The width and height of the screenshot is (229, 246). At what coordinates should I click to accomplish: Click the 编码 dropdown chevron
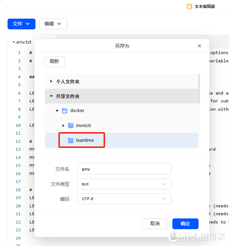tap(164, 199)
